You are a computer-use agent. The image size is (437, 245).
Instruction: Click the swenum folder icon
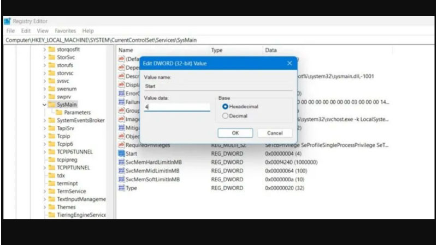click(52, 89)
